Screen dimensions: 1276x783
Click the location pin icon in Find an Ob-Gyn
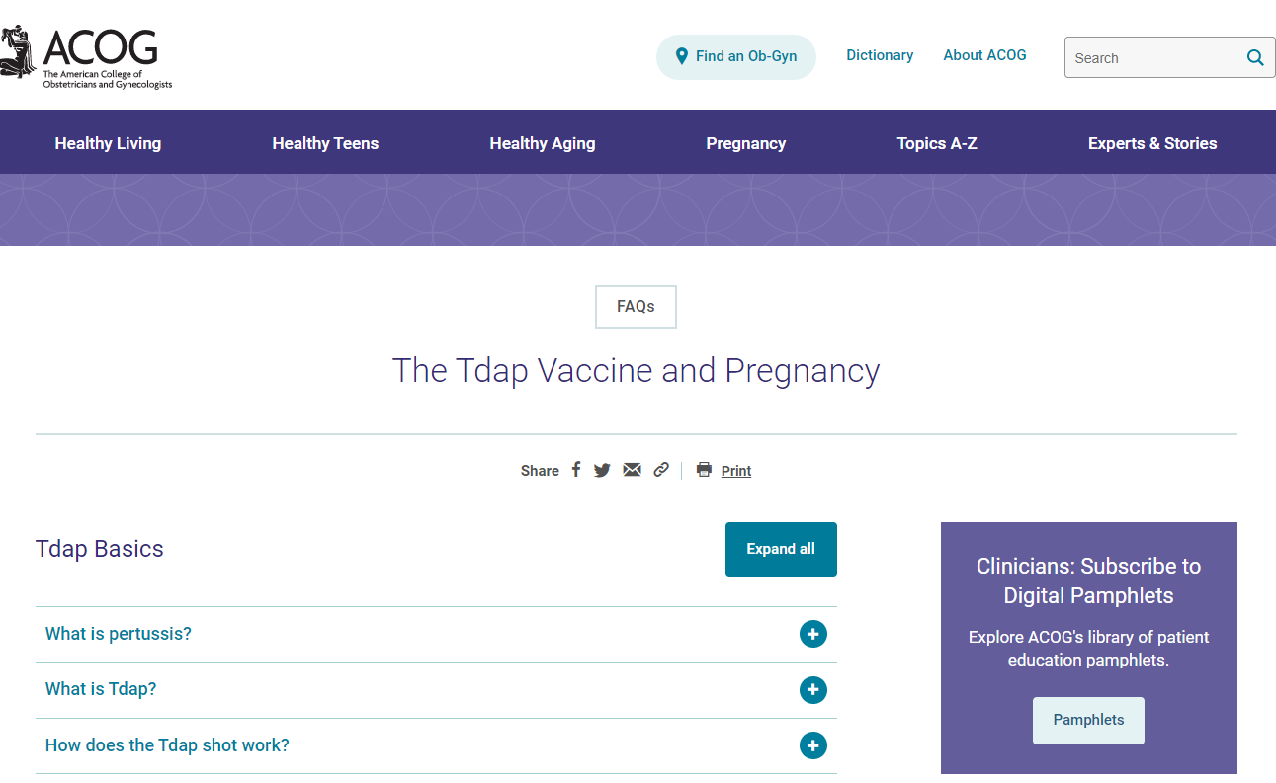[x=681, y=56]
